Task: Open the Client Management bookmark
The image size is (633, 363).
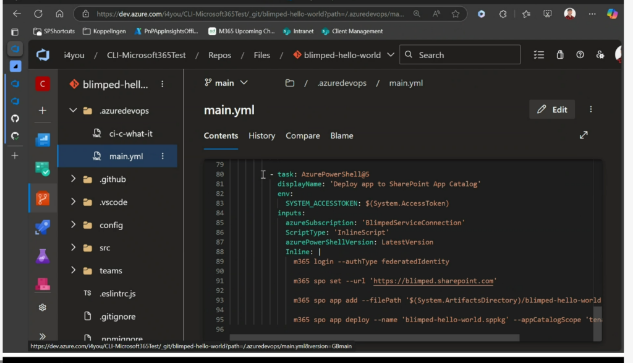Action: pyautogui.click(x=352, y=31)
